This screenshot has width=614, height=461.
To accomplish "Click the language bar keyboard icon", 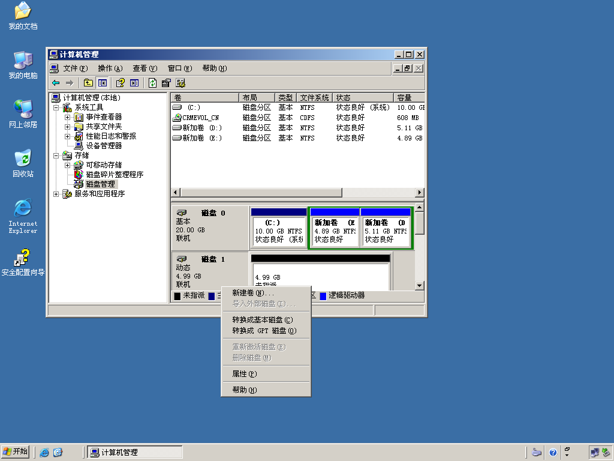I will (537, 453).
